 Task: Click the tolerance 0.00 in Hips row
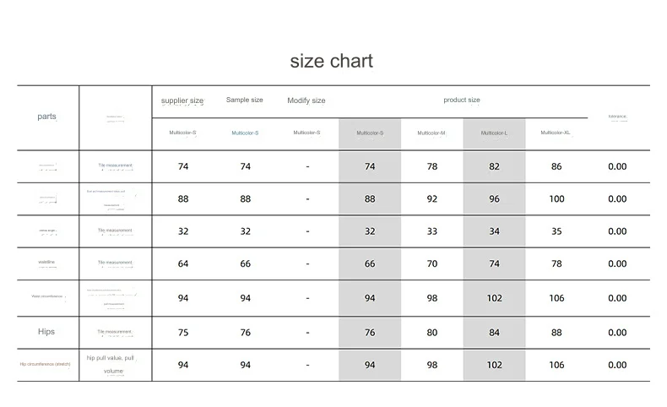click(x=617, y=333)
